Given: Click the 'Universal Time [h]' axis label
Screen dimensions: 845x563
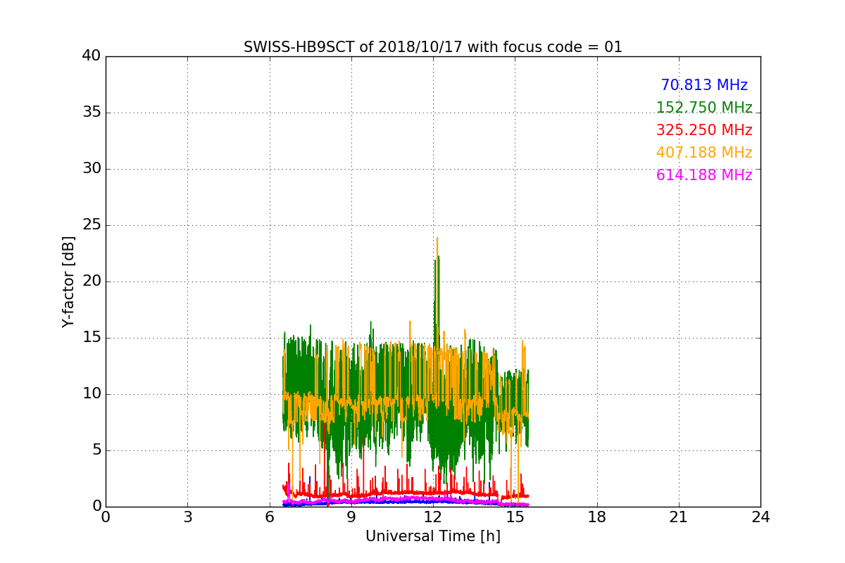Looking at the screenshot, I should pyautogui.click(x=433, y=536).
